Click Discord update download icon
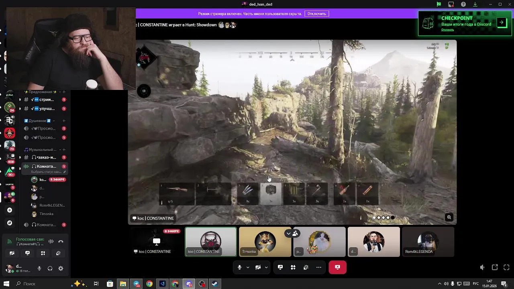This screenshot has height=289, width=514. [475, 4]
